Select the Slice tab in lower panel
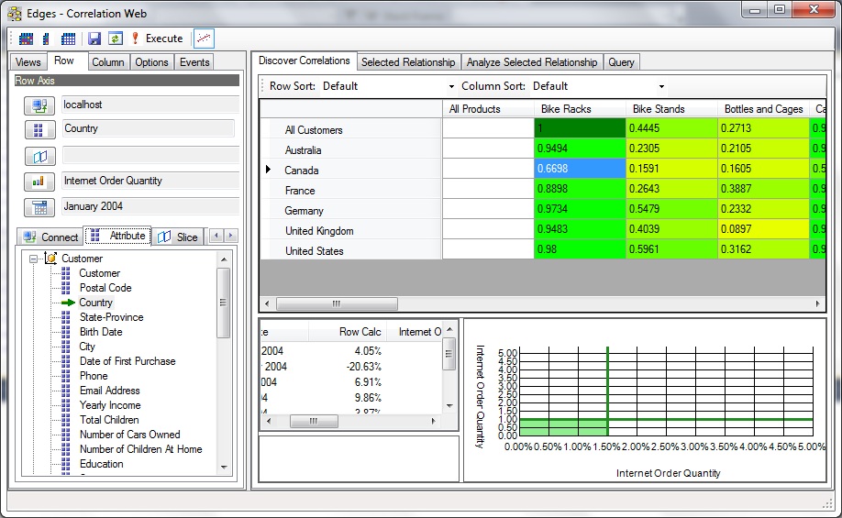 (x=178, y=237)
